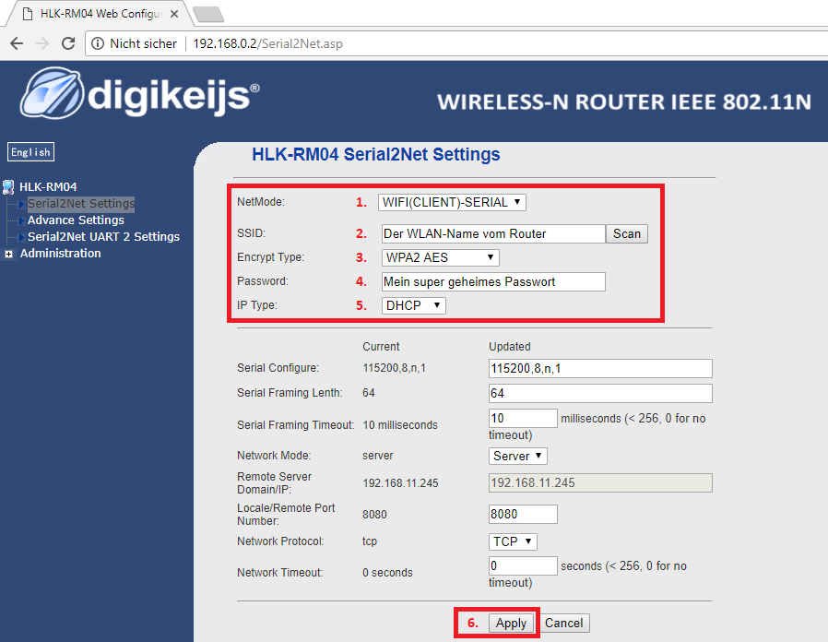828x642 pixels.
Task: Expand the Administration tree node
Action: (x=9, y=254)
